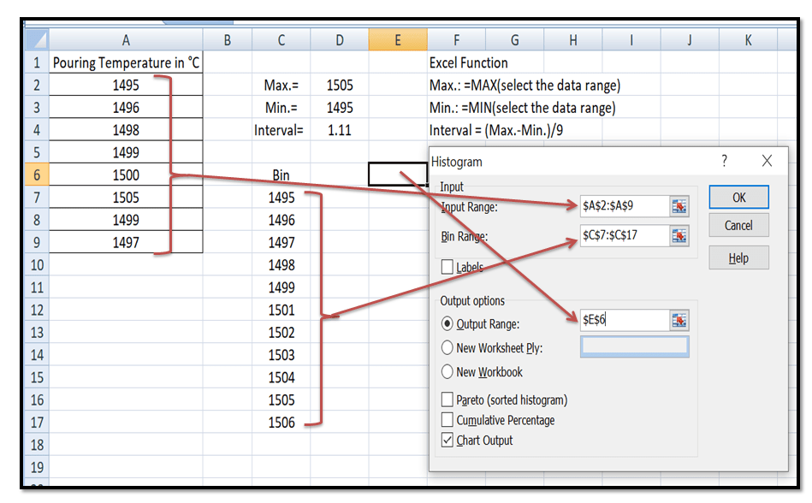Cancel the Histogram dialog
The width and height of the screenshot is (812, 503).
[738, 225]
